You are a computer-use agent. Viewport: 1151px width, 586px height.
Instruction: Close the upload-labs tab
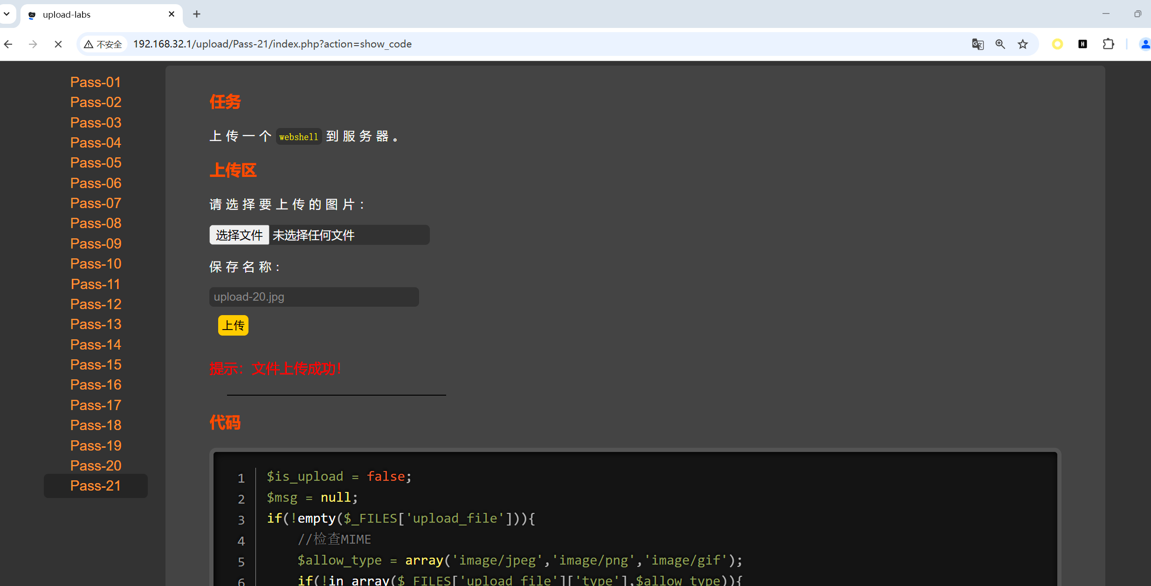tap(172, 14)
